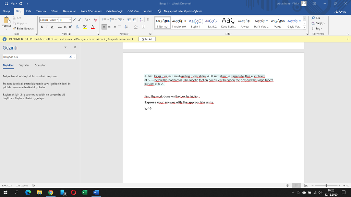The width and height of the screenshot is (351, 197).
Task: Expand bullet list options dropdown
Action: 108,19
